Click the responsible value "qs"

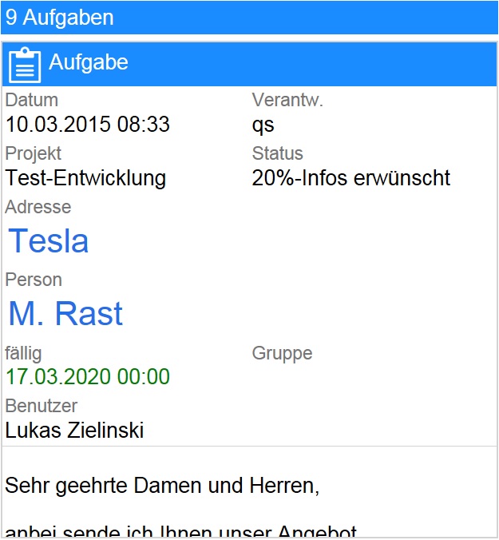[x=263, y=125]
